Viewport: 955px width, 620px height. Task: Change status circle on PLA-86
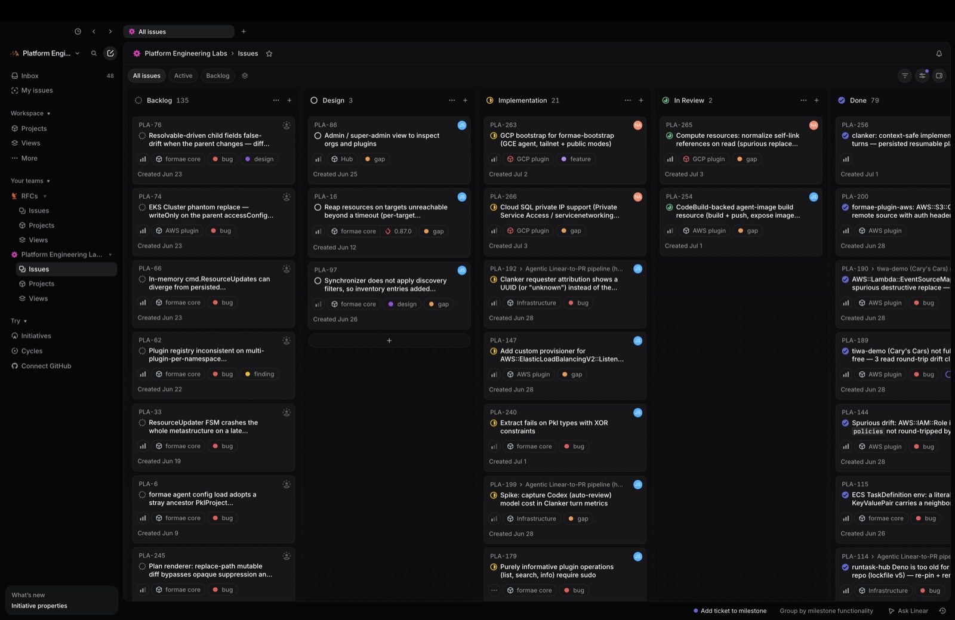pos(318,135)
